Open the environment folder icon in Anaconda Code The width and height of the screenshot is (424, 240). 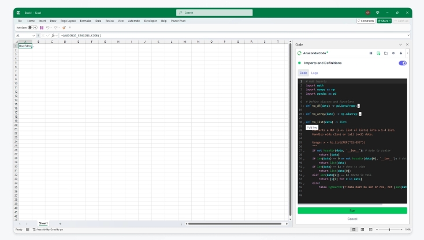click(386, 53)
